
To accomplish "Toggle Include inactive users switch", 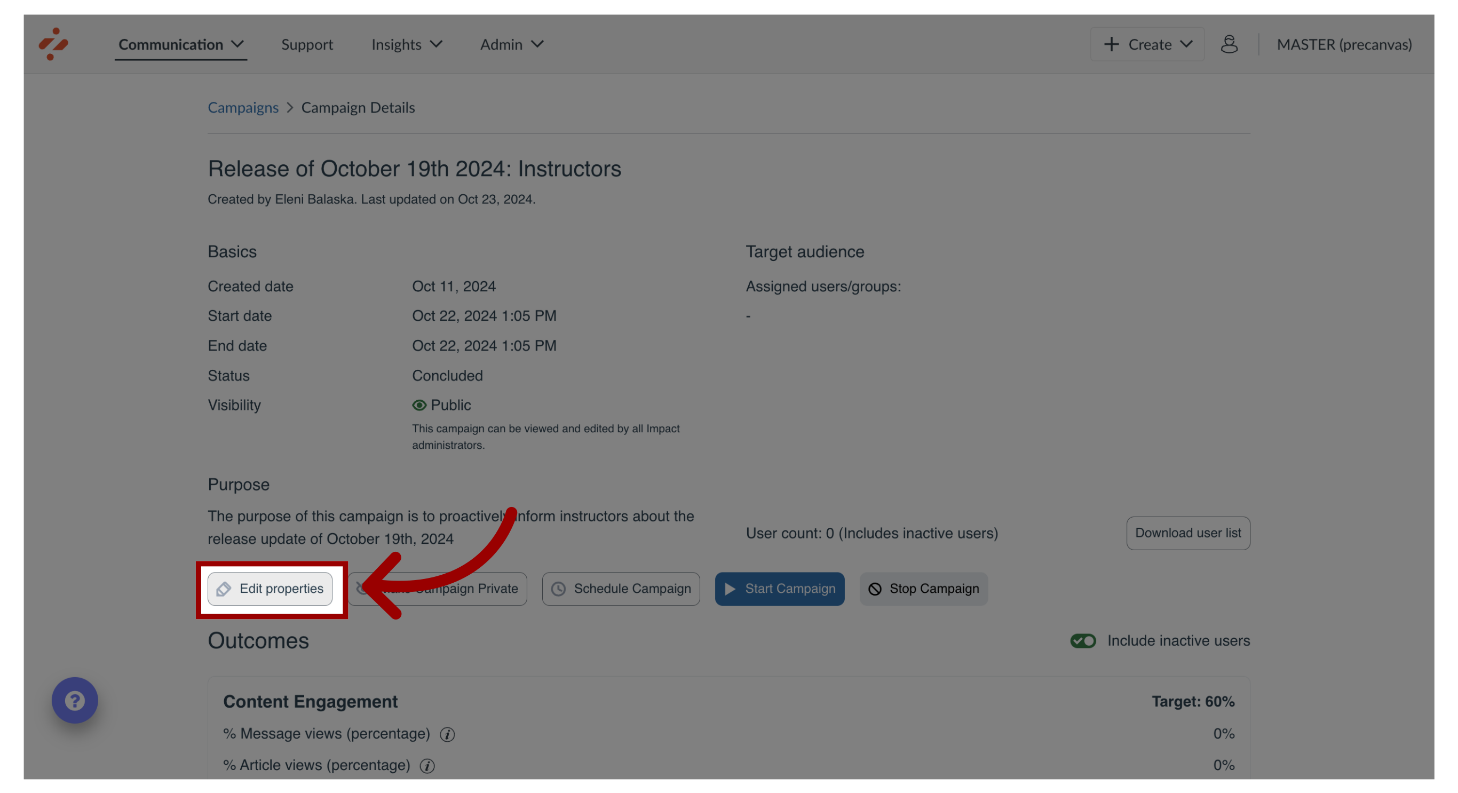I will tap(1083, 641).
